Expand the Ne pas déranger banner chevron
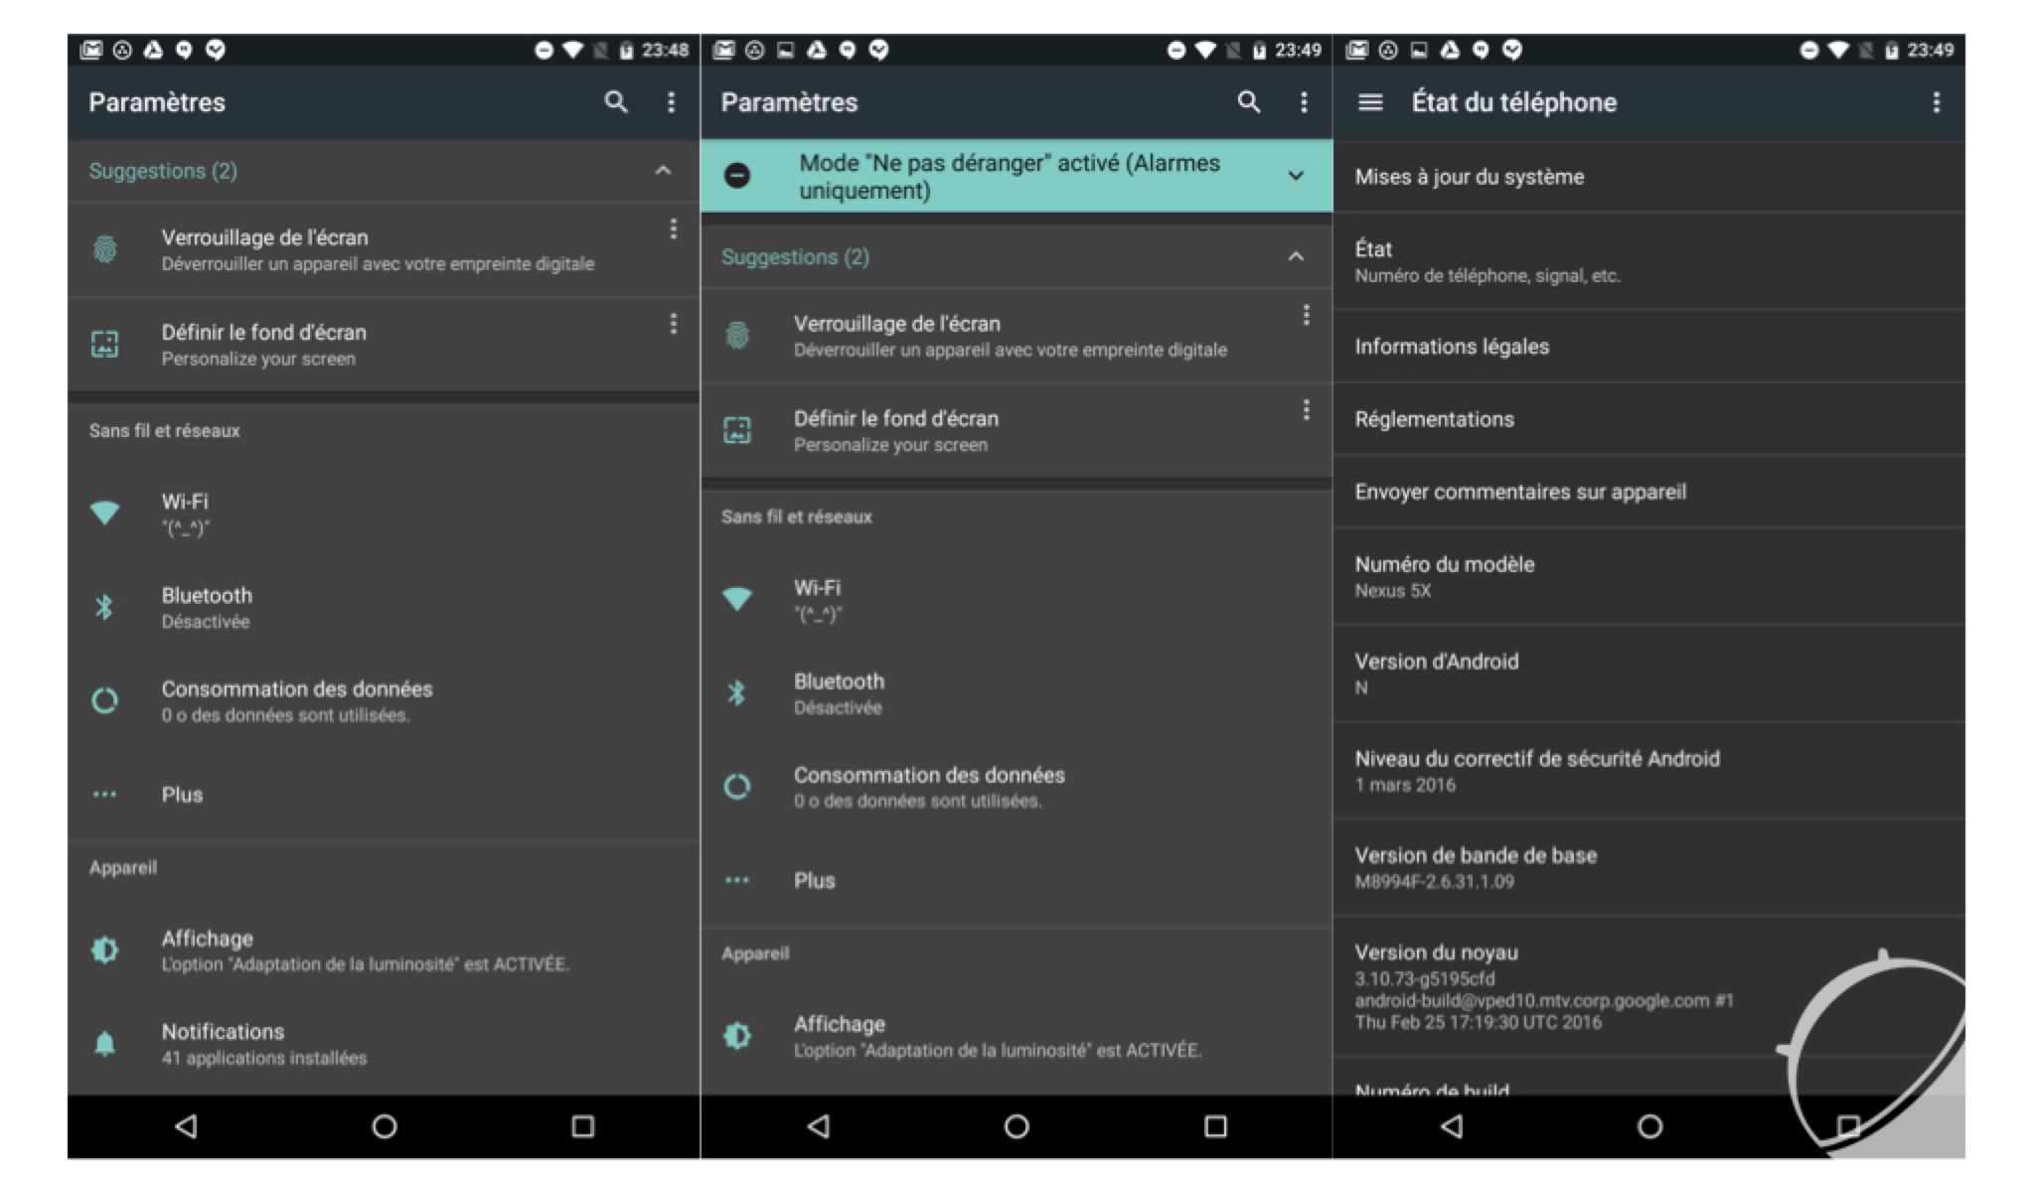Viewport: 2035px width, 1192px height. click(x=1296, y=176)
